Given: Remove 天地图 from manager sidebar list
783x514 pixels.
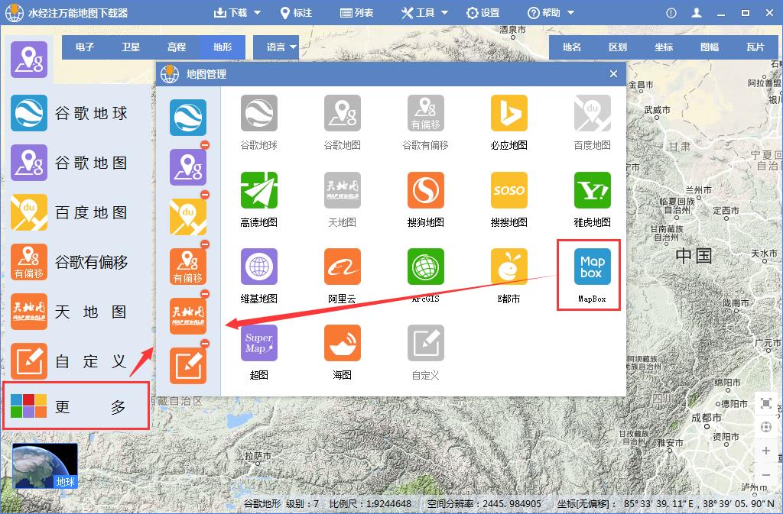Looking at the screenshot, I should point(205,294).
